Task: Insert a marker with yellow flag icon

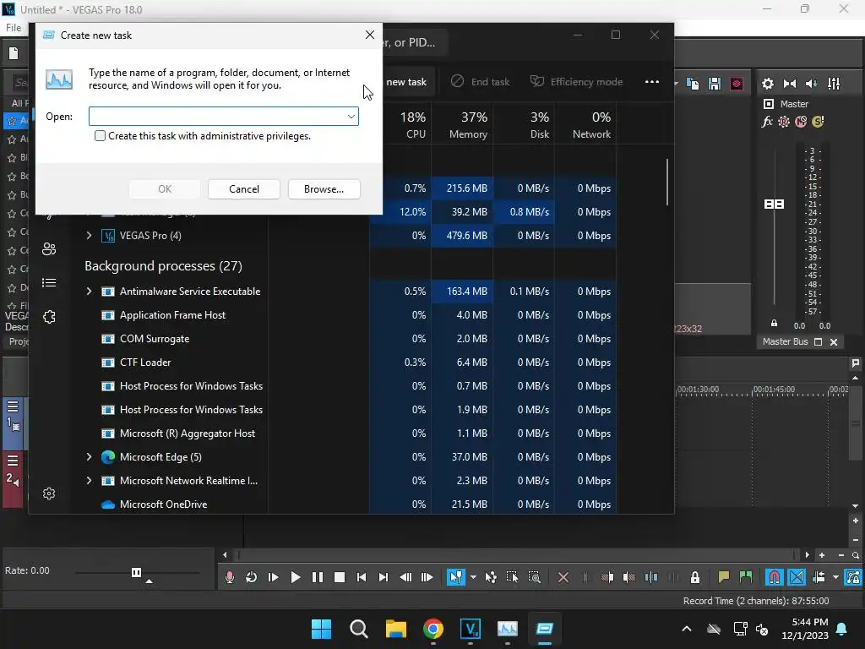Action: (x=724, y=577)
